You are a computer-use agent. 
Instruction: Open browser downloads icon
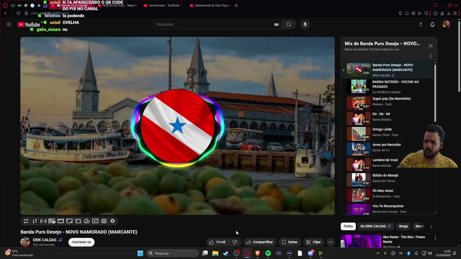point(448,13)
